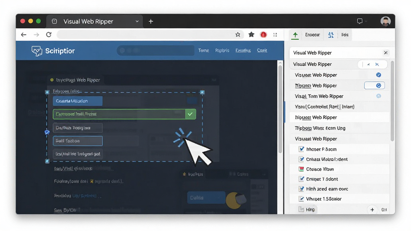Click the browser back arrow
Viewport: 411px width, 231px height.
pyautogui.click(x=24, y=34)
